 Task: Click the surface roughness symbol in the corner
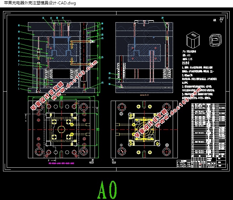[x=222, y=20]
